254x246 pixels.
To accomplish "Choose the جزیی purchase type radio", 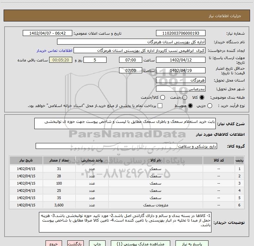I will coord(210,106).
